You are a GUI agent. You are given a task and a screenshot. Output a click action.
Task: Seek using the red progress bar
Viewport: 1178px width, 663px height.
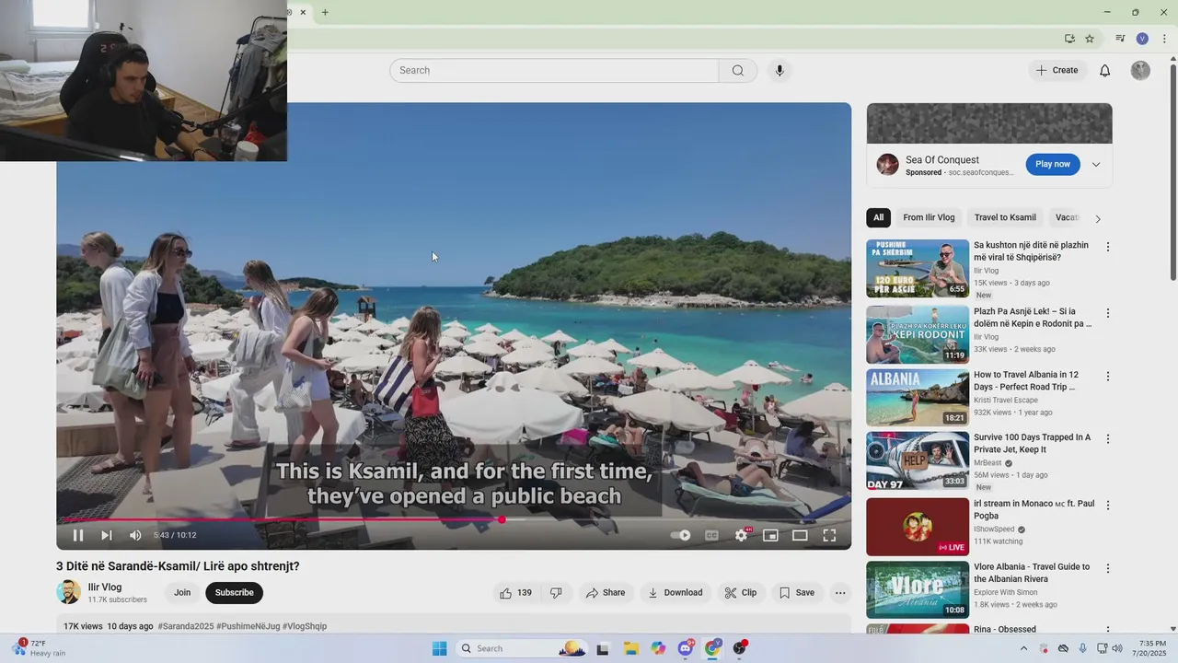point(454,519)
